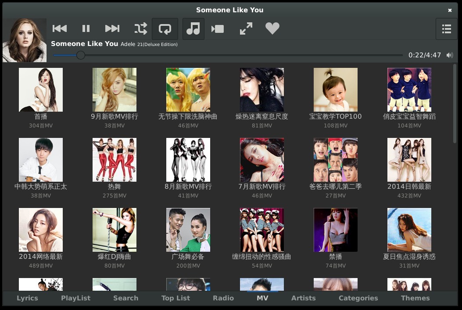Open the Categories tab
Image resolution: width=462 pixels, height=310 pixels.
pos(358,298)
